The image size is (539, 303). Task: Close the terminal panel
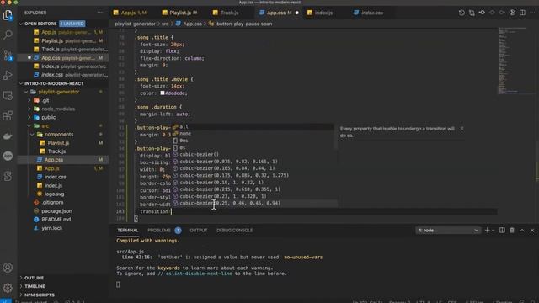[532, 230]
